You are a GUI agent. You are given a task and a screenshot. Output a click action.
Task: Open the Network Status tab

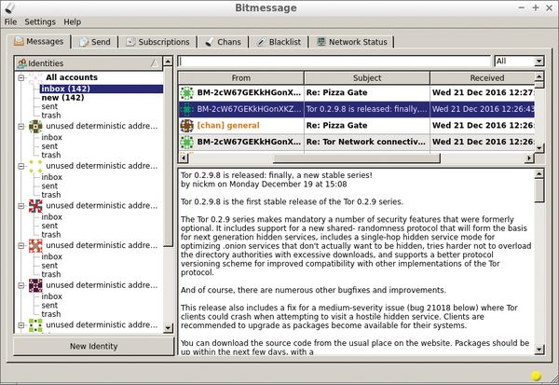352,42
